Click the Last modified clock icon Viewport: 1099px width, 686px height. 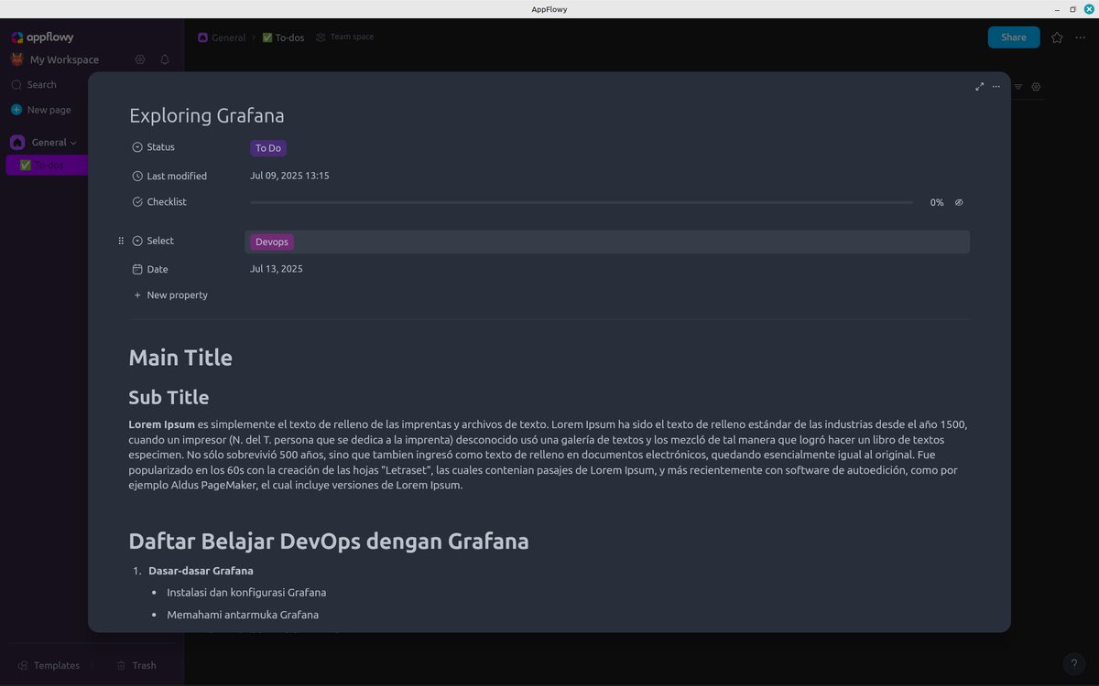[x=137, y=176]
